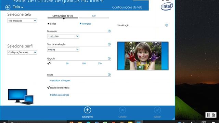Viewport: 219px width, 123px height.
Task: Open the Taxa de atualização 60p Hz dropdown
Action: tap(63, 50)
